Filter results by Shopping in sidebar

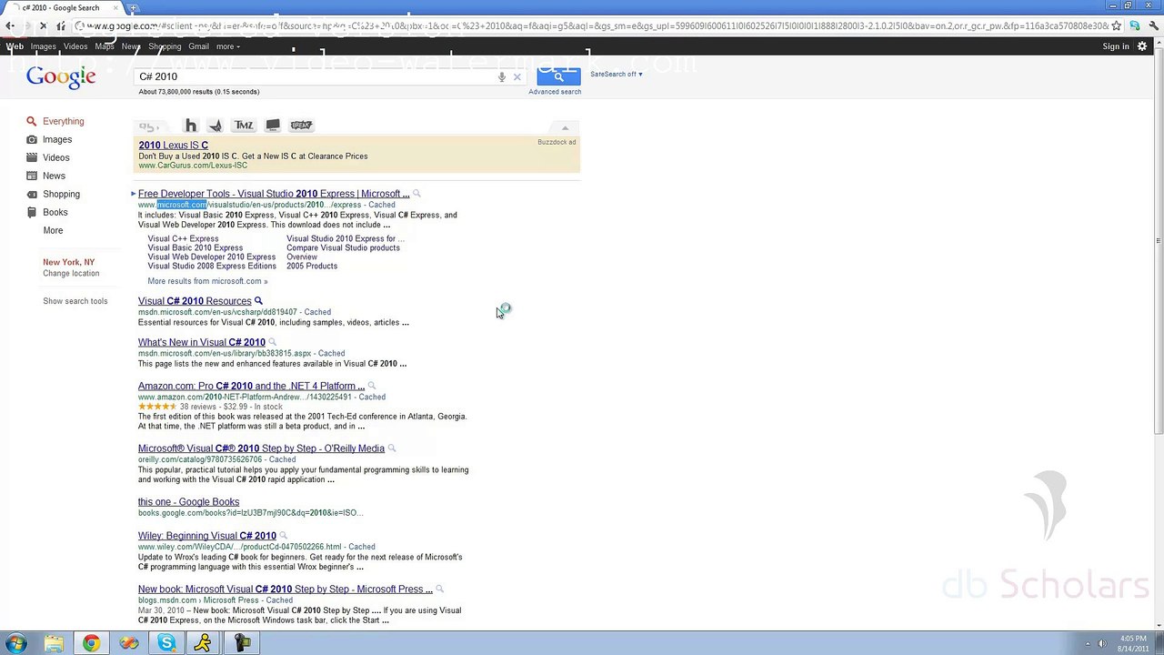(x=61, y=194)
